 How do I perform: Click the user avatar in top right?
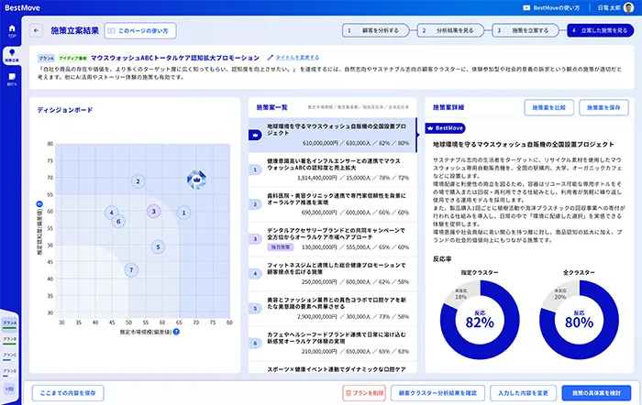(x=628, y=7)
